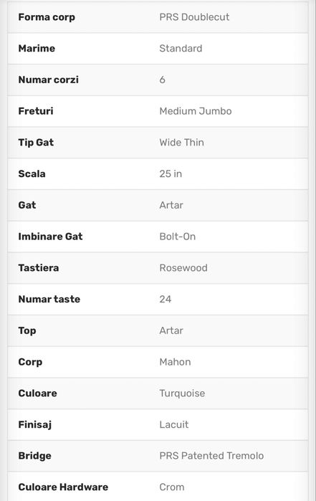This screenshot has width=316, height=501.
Task: Select the PRS Doublecut value
Action: click(x=194, y=17)
